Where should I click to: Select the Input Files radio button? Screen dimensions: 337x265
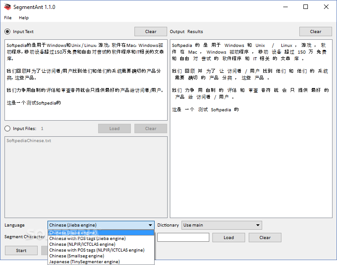[x=7, y=128]
